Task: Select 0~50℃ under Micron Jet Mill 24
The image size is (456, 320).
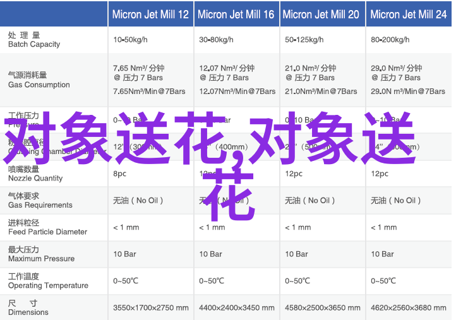Action: click(383, 281)
